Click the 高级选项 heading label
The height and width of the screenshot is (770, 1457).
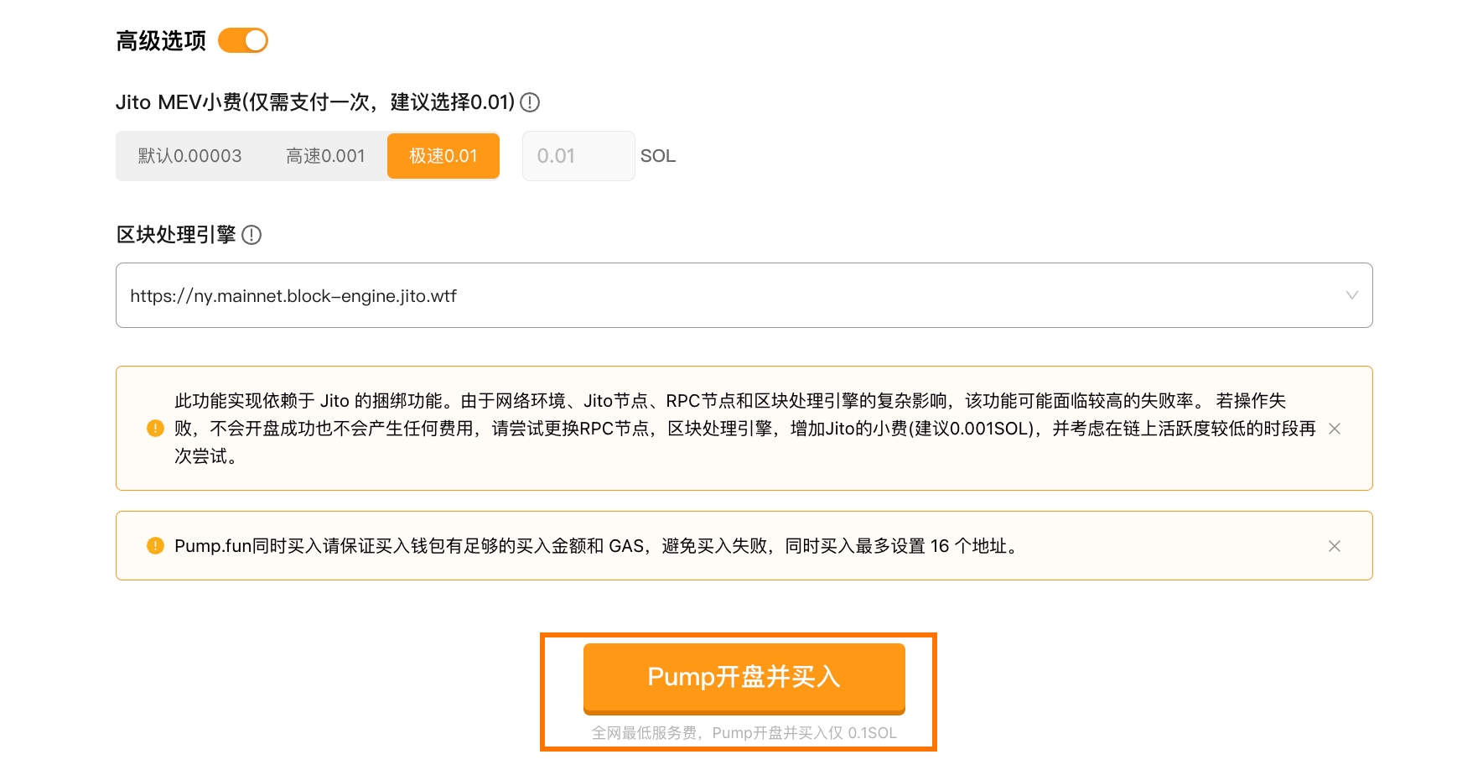tap(161, 41)
